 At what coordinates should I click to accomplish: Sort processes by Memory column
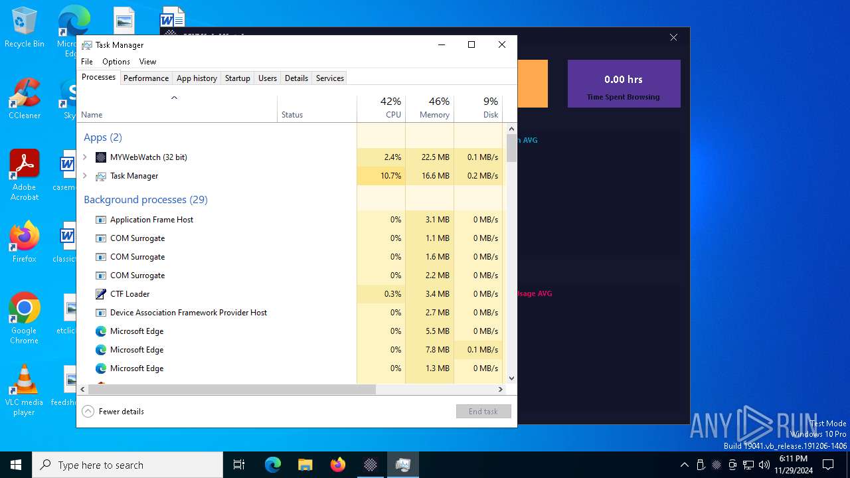click(430, 108)
